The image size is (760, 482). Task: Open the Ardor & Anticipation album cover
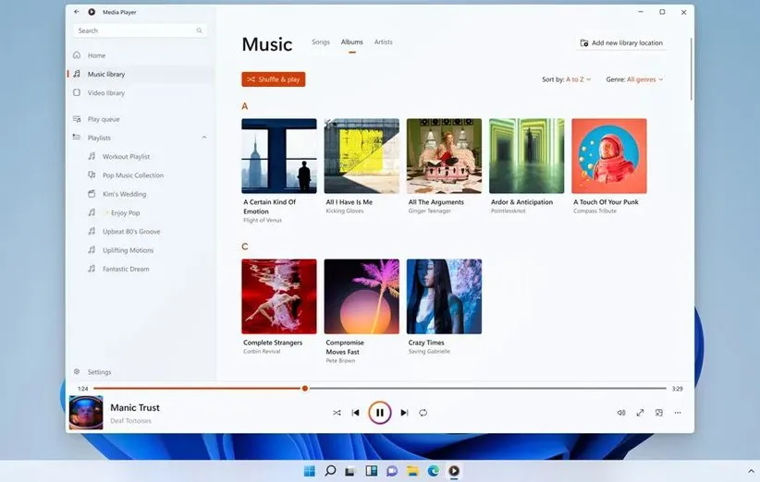click(x=526, y=156)
